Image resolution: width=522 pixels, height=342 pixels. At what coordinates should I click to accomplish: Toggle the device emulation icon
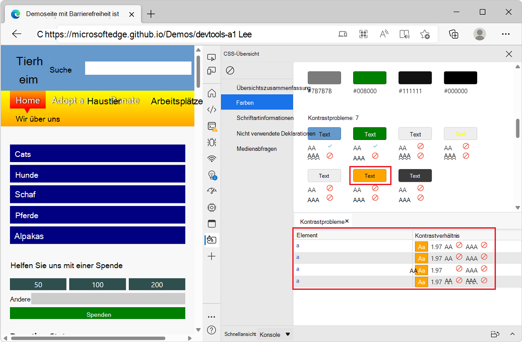[x=211, y=71]
